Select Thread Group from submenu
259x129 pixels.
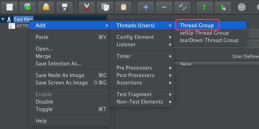coord(210,25)
